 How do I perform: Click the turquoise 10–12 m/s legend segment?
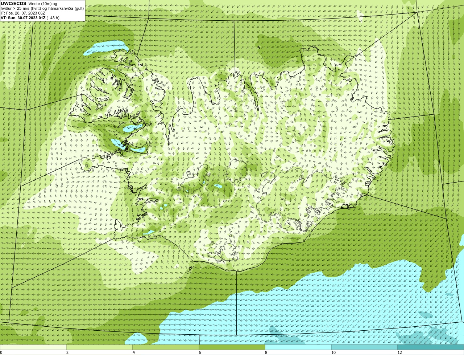pyautogui.click(x=365, y=347)
